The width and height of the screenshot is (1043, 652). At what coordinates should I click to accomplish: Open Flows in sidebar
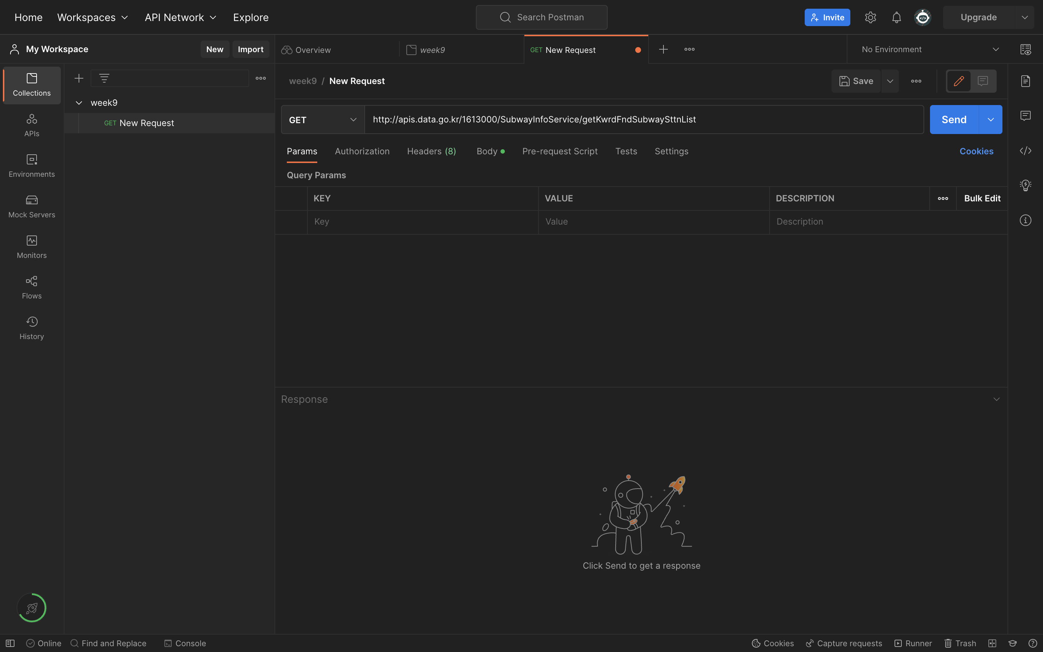point(32,287)
